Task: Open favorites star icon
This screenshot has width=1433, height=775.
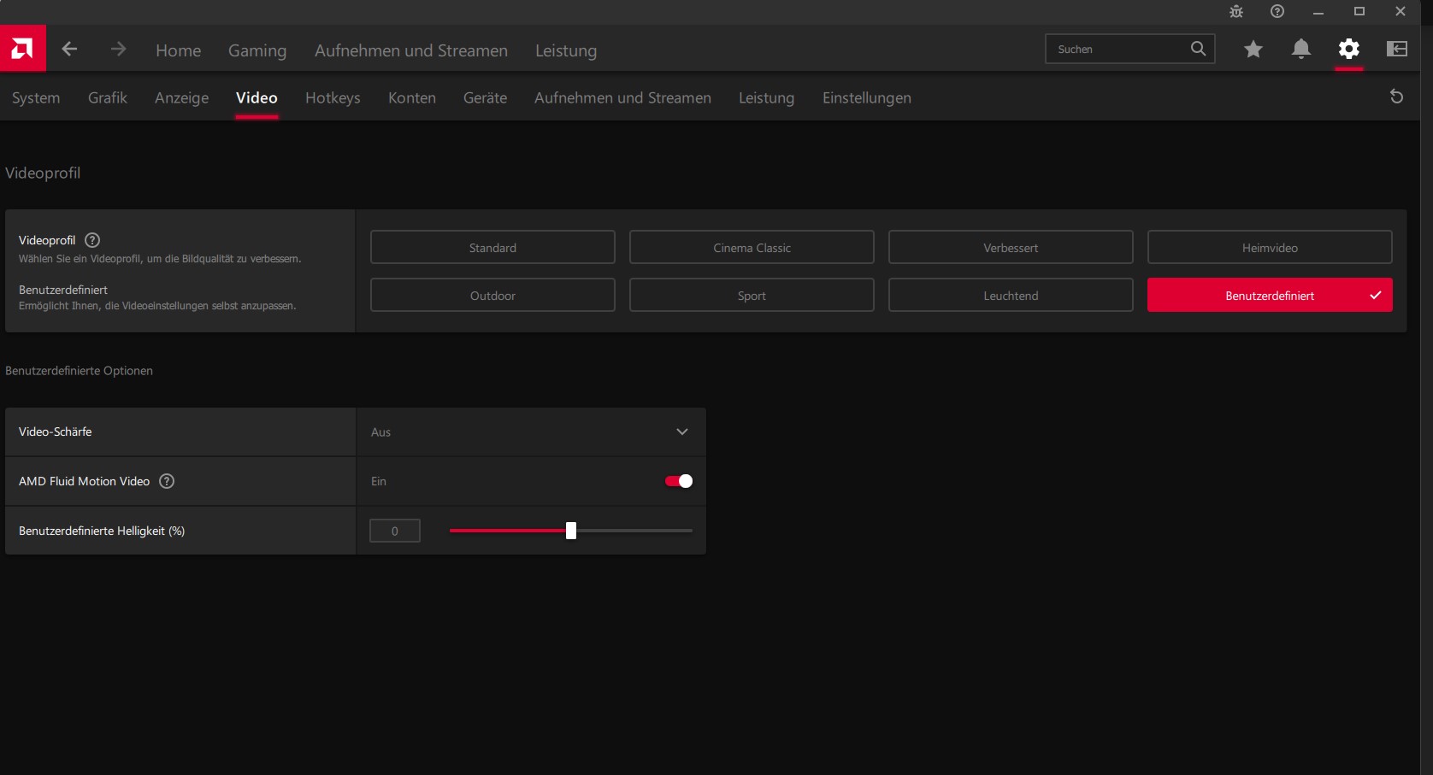Action: pos(1253,50)
